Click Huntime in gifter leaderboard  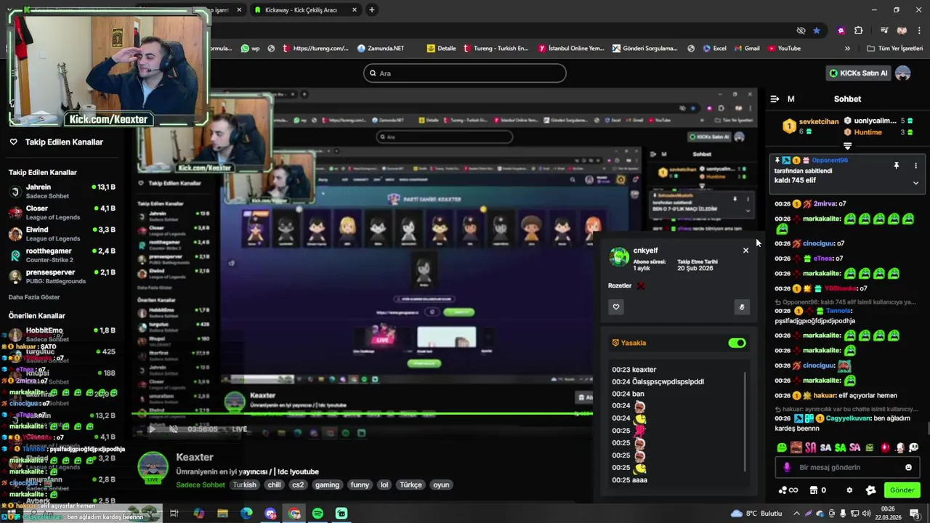[868, 132]
